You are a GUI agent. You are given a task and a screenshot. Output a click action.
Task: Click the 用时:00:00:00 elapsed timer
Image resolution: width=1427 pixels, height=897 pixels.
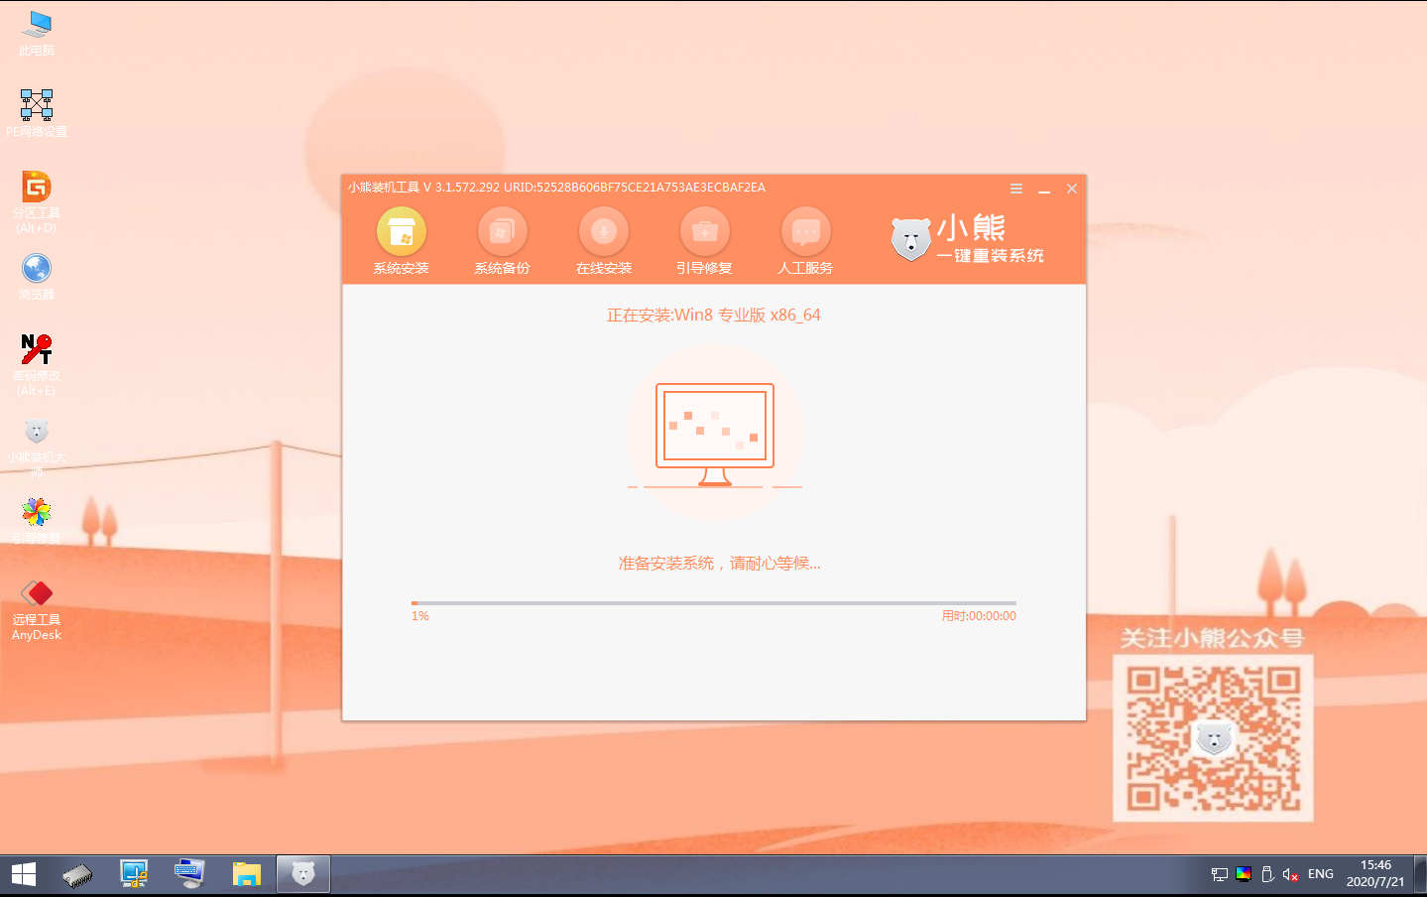click(x=979, y=616)
